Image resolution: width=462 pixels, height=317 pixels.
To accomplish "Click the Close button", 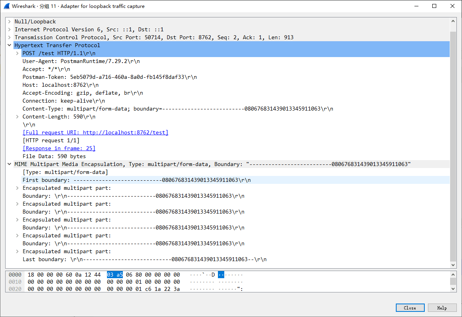I will click(410, 308).
